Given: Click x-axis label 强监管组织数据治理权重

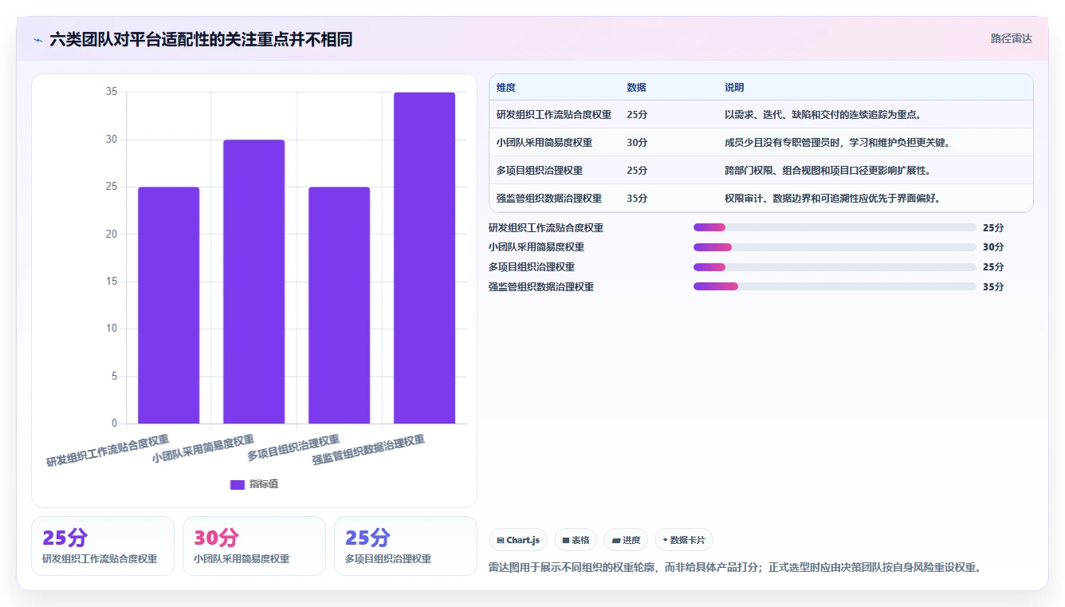Looking at the screenshot, I should (368, 450).
